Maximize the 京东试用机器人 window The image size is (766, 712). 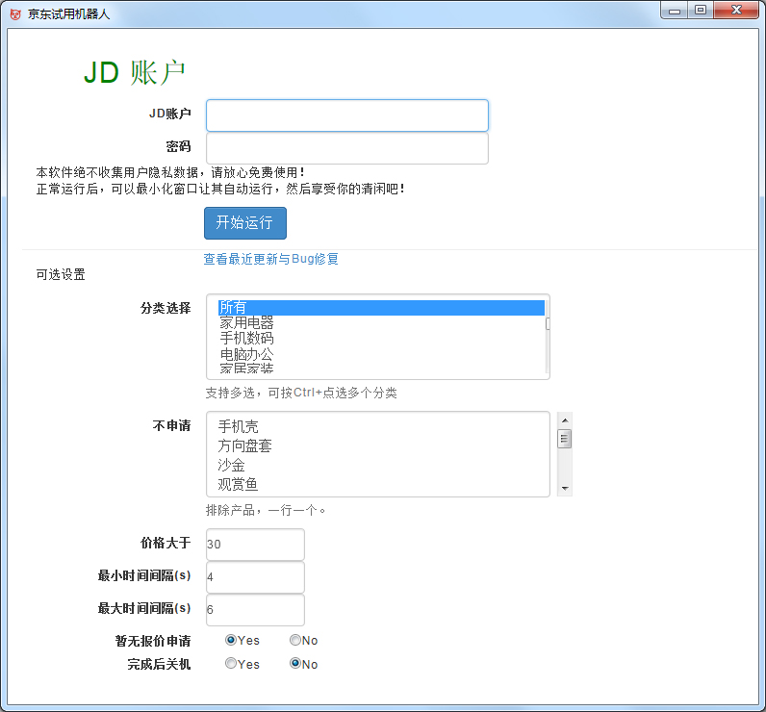(701, 11)
